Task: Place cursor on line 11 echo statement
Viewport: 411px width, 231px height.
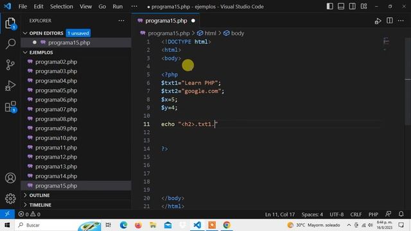Action: (189, 124)
